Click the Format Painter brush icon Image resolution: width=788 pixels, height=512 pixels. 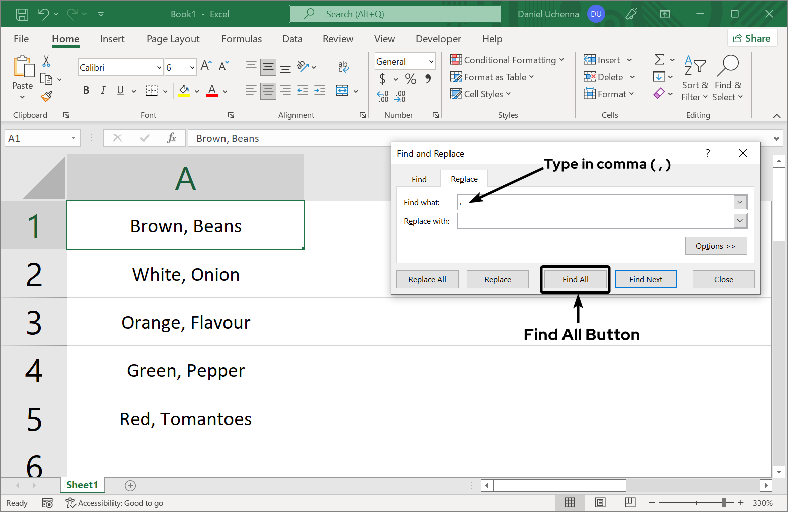(x=46, y=96)
